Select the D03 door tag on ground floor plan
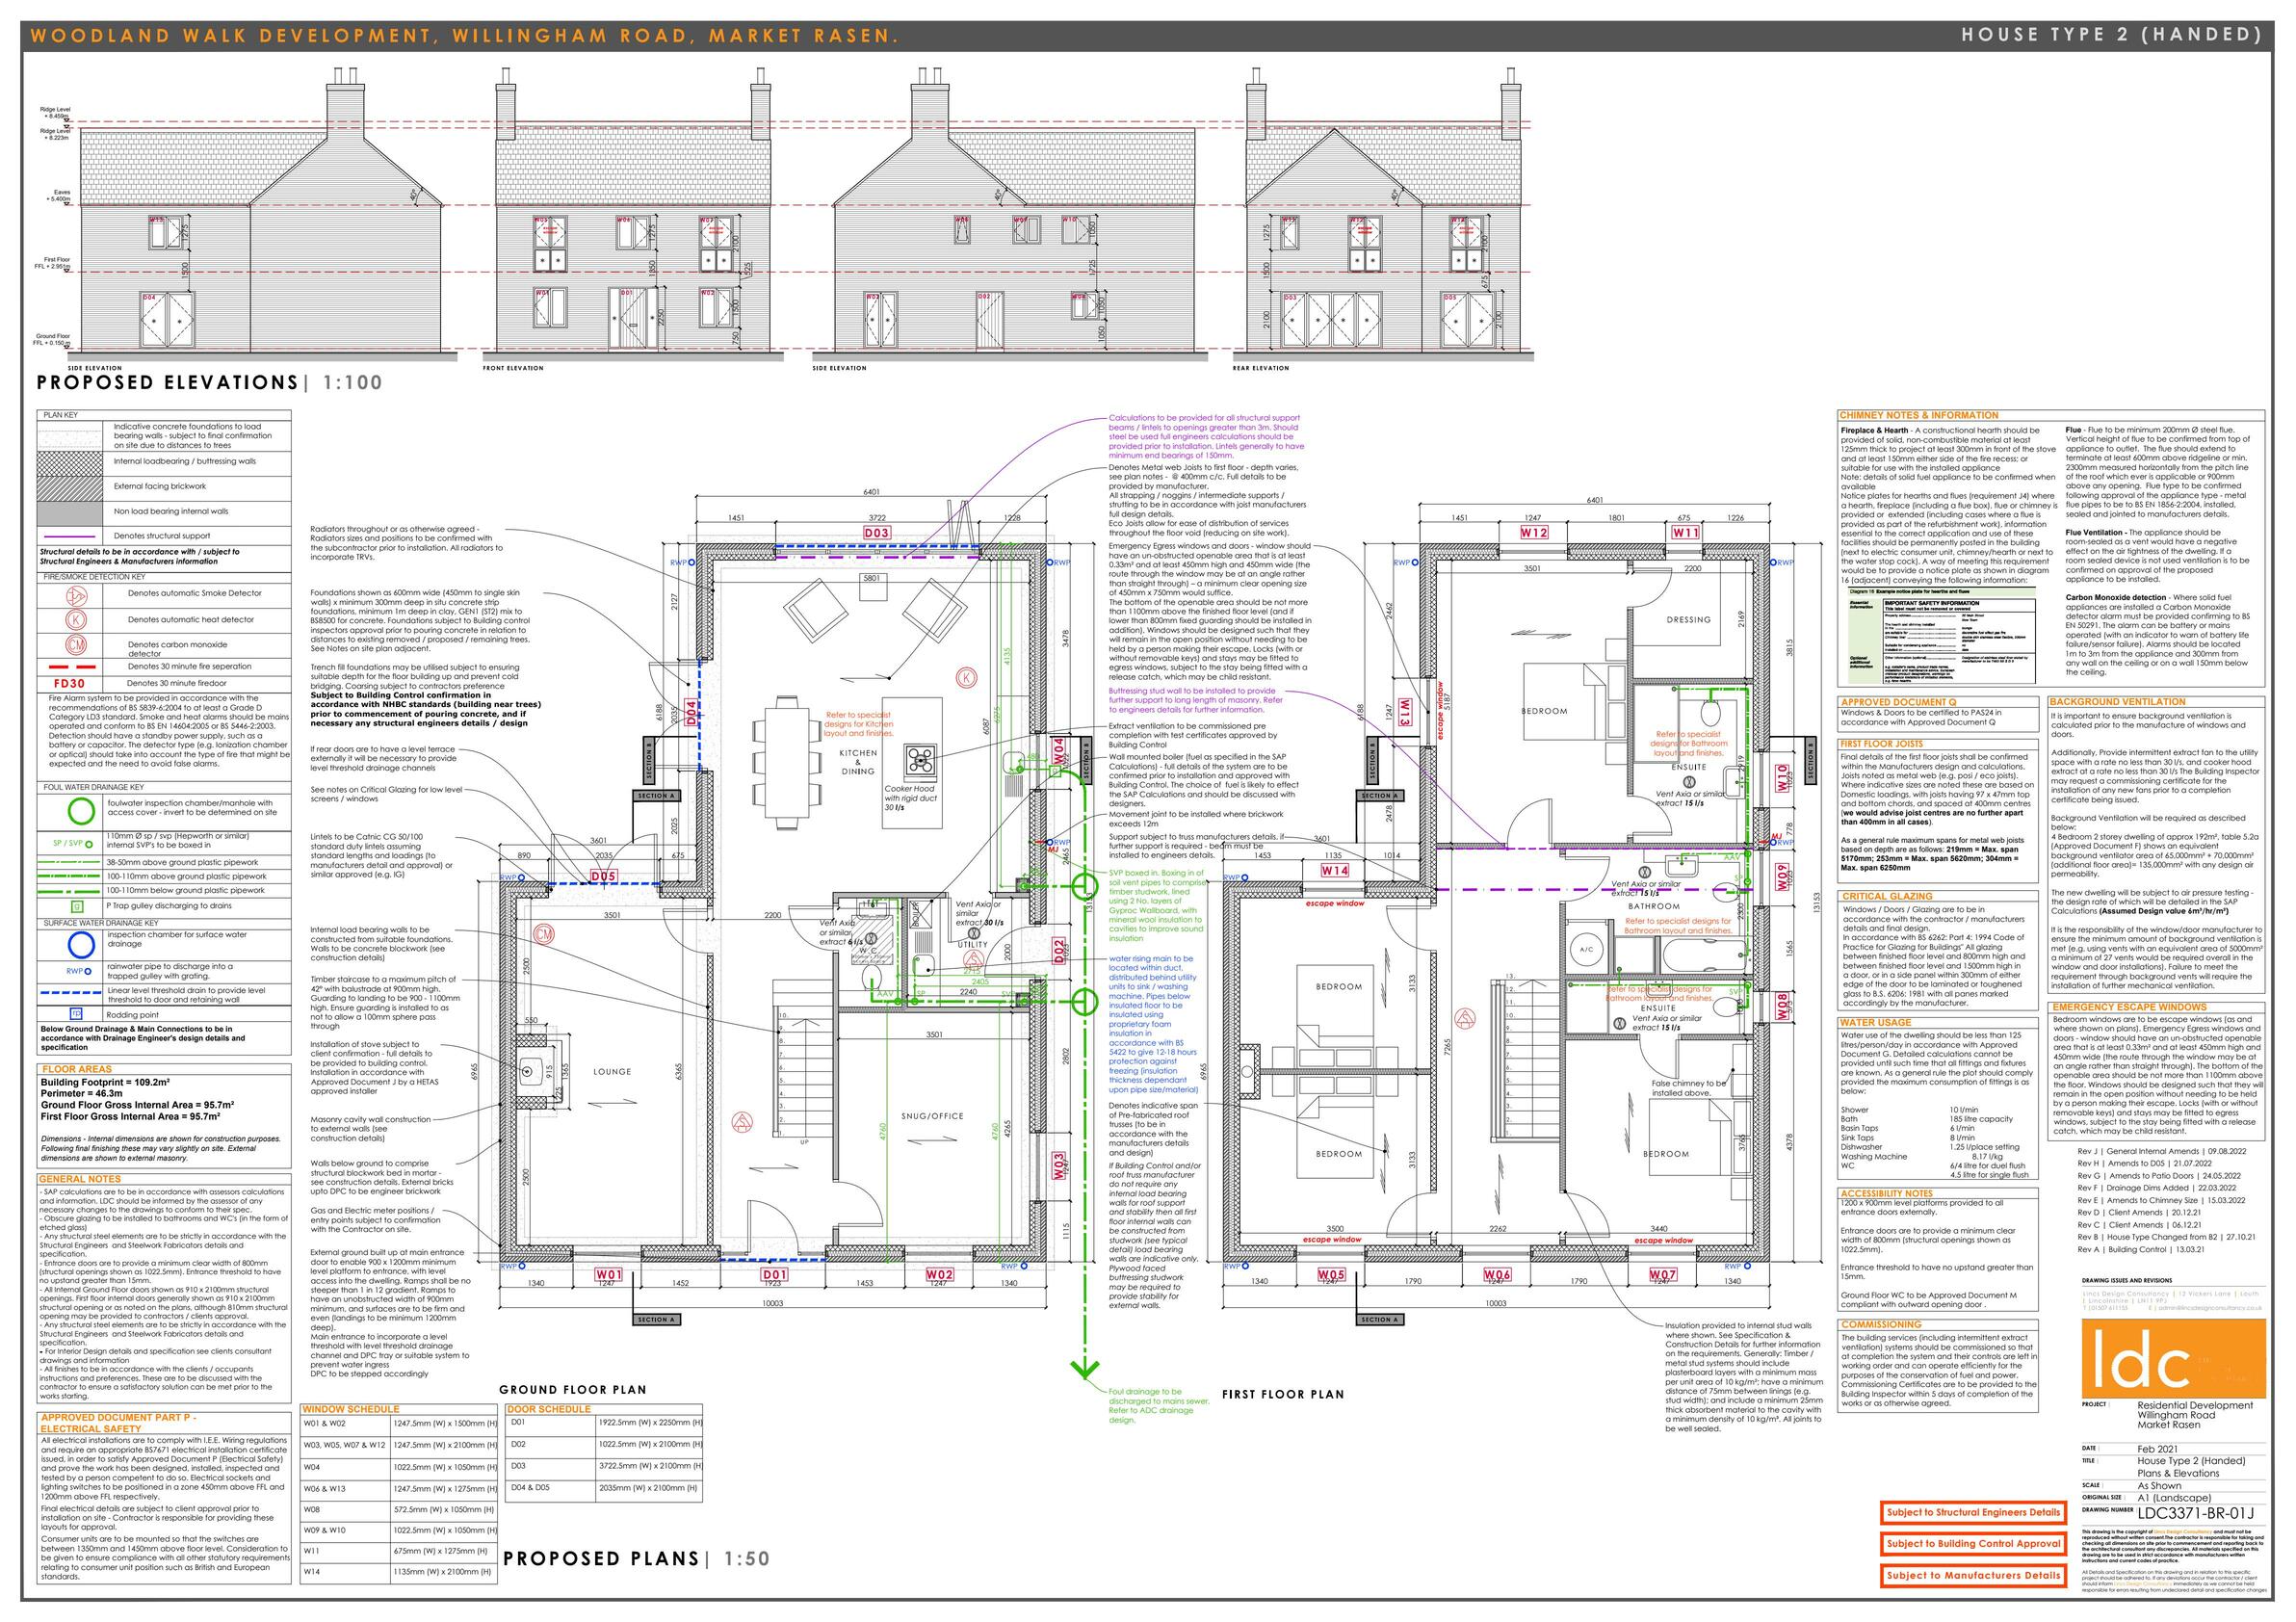This screenshot has width=2296, height=1622. (x=877, y=533)
